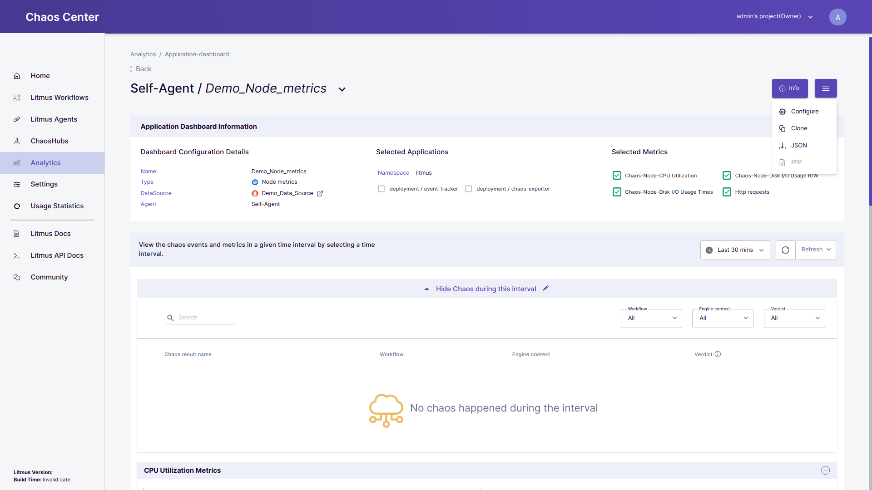Image resolution: width=872 pixels, height=490 pixels.
Task: Click pencil edit icon beside Hide Chaos
Action: click(545, 289)
